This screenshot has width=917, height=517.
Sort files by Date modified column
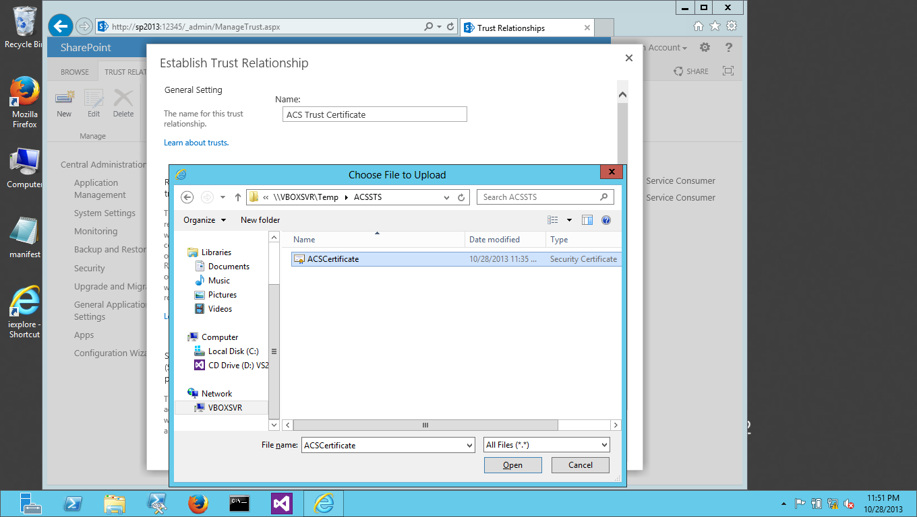(x=505, y=240)
